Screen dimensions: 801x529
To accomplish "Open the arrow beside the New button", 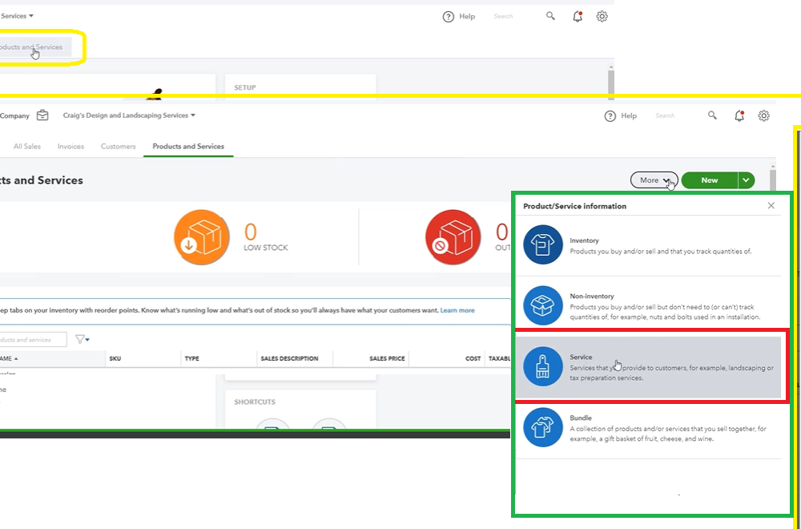I will [747, 180].
